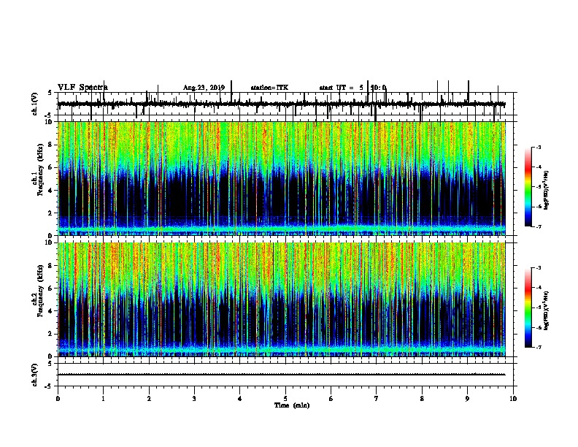Click the time axis tick label "2"
The width and height of the screenshot is (578, 447).
point(149,399)
